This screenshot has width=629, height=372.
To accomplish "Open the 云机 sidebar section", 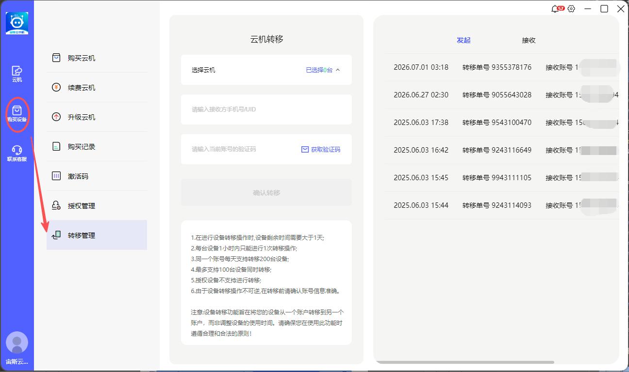I will (17, 74).
